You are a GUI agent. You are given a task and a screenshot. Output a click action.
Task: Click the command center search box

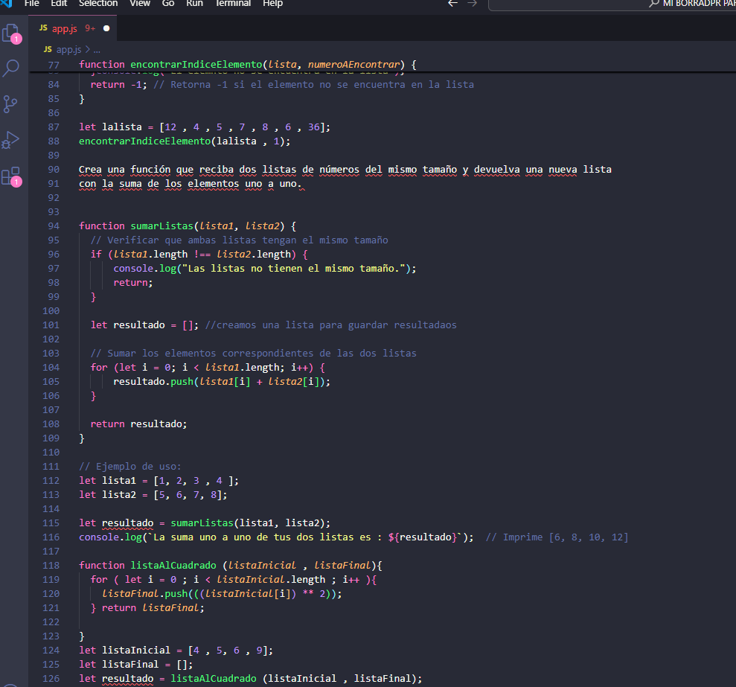612,4
